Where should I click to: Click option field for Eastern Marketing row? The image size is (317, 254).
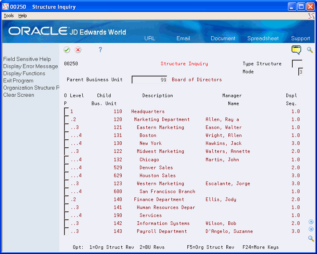66,127
